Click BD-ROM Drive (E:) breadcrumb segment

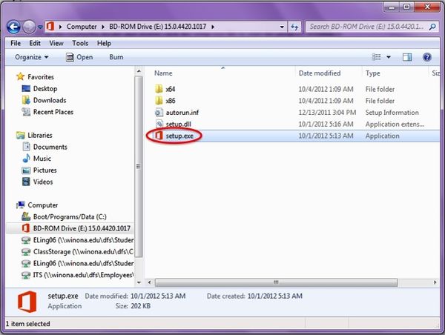click(x=157, y=27)
